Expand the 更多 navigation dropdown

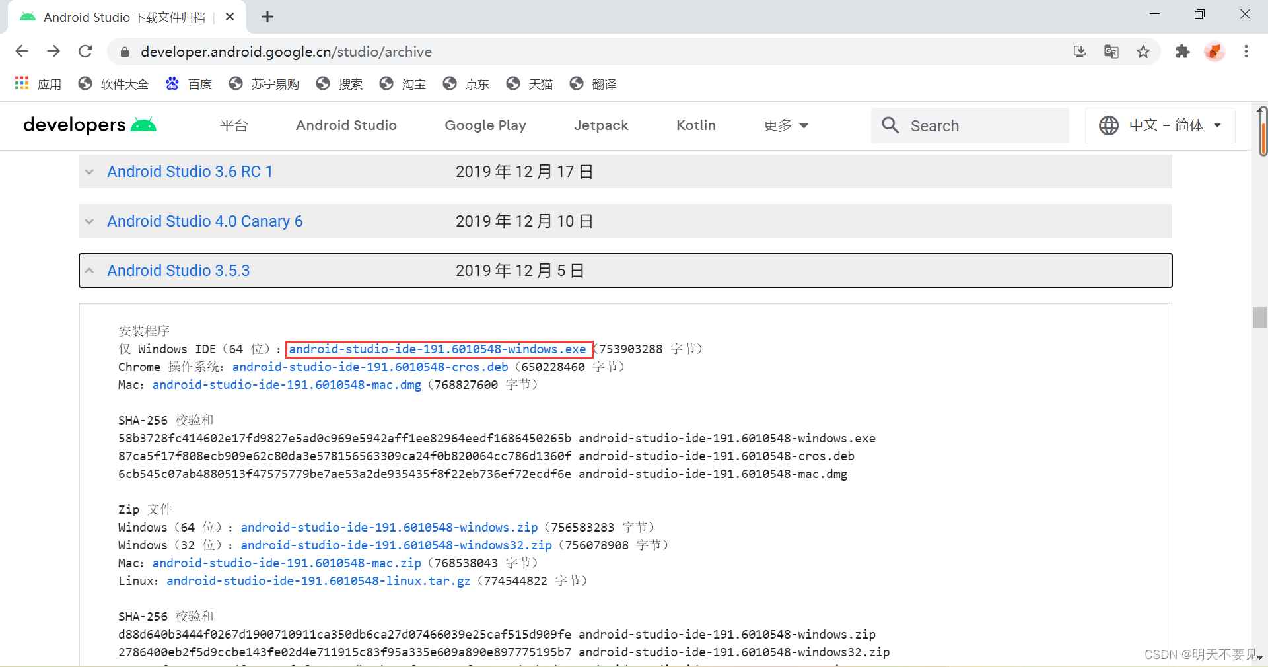click(786, 125)
